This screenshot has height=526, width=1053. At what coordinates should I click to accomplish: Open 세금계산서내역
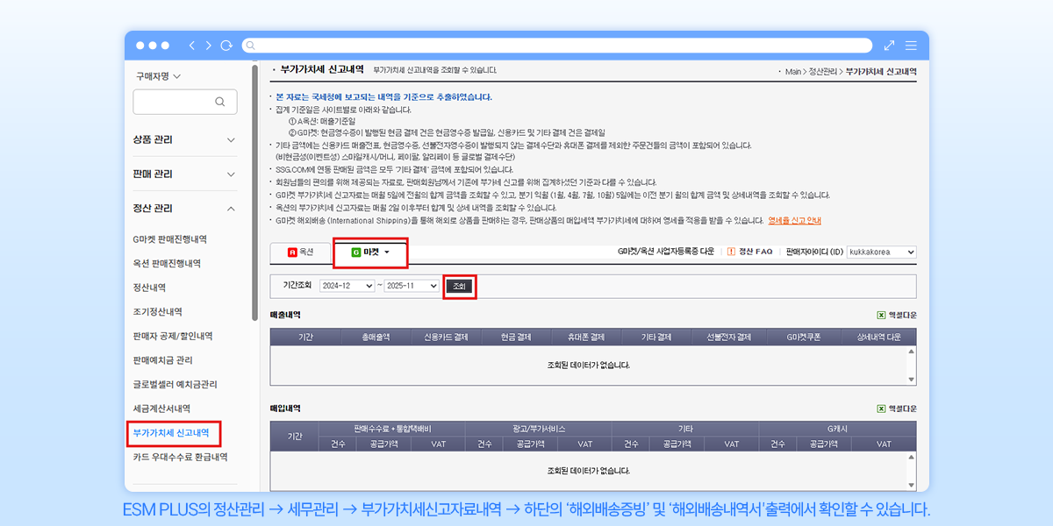coord(162,409)
